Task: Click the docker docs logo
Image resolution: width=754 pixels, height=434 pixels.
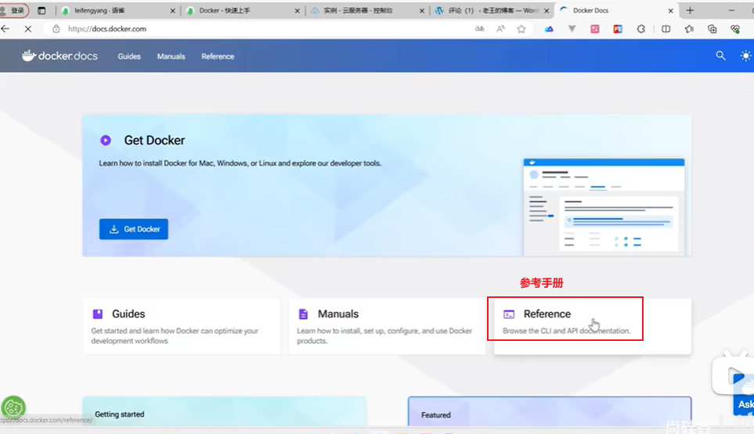Action: coord(60,56)
